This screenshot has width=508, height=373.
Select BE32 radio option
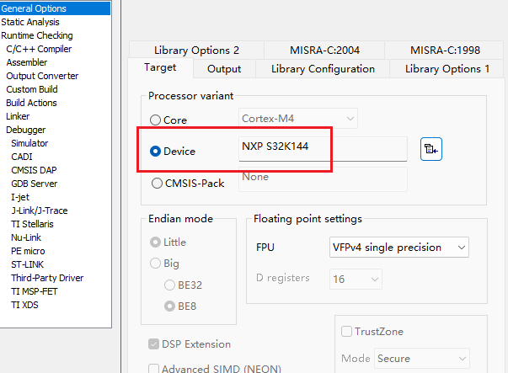click(170, 285)
